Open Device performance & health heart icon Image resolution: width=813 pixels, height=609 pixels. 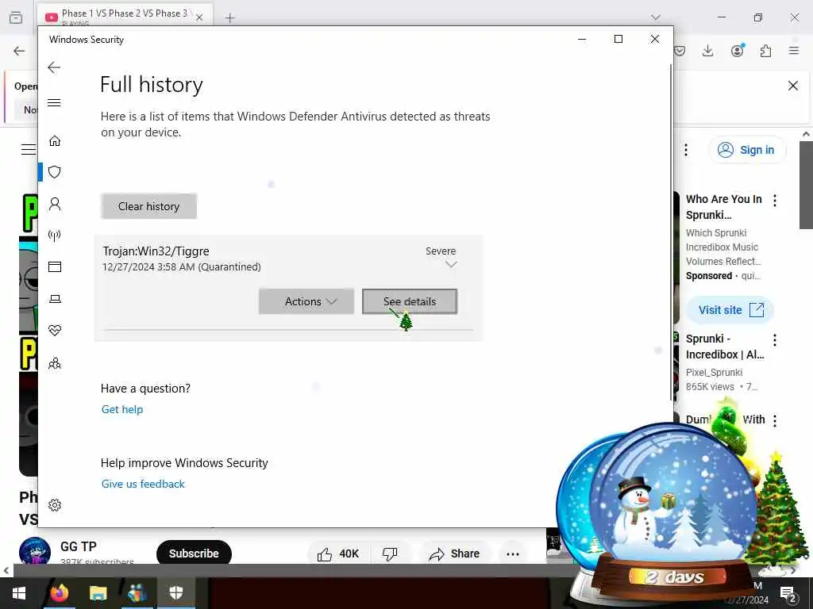pos(55,331)
